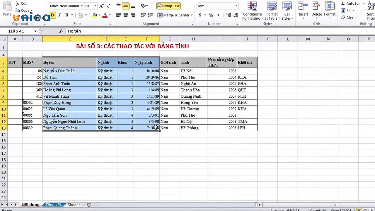Open Clipboard dialog launcher

point(45,24)
